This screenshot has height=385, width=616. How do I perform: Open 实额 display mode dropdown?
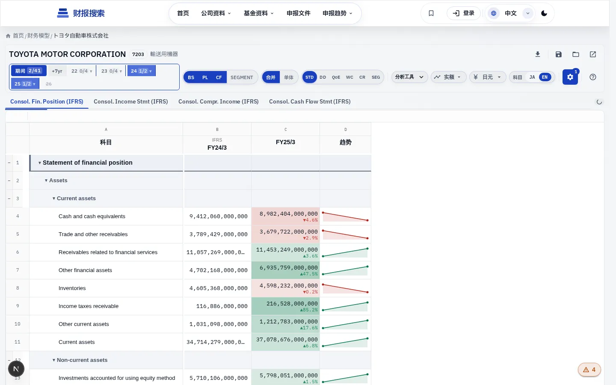tap(448, 77)
